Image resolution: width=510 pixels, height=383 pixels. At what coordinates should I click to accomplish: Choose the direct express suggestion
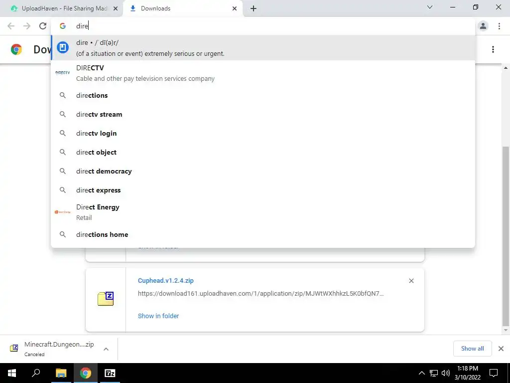click(263, 190)
